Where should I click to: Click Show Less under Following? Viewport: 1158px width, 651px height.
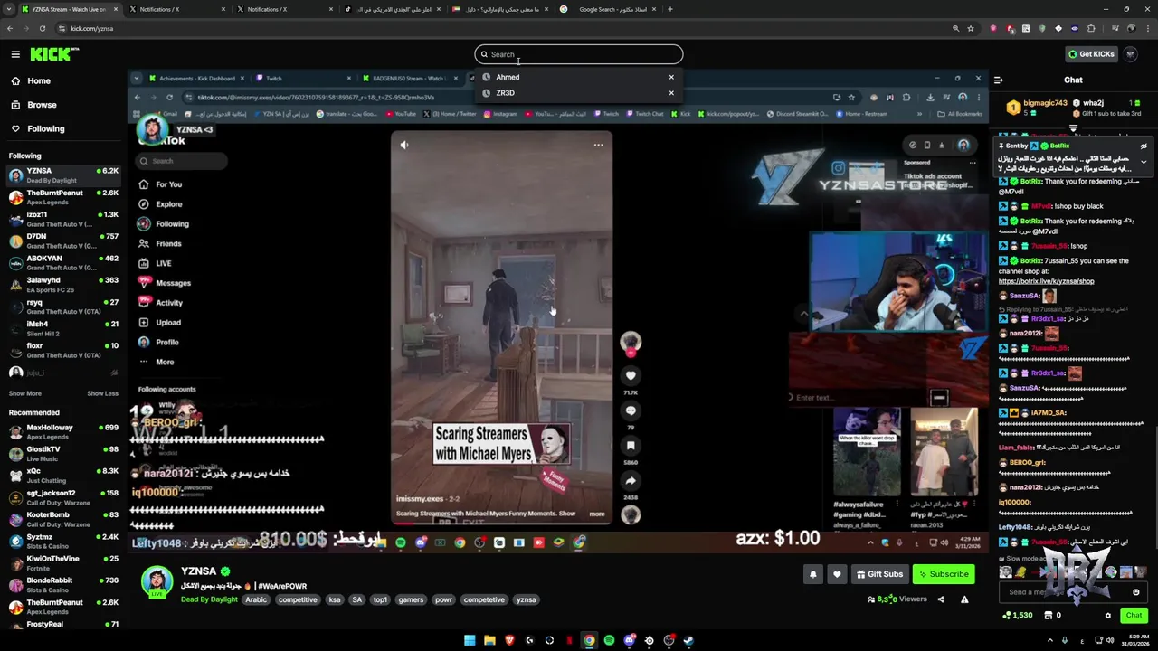102,393
